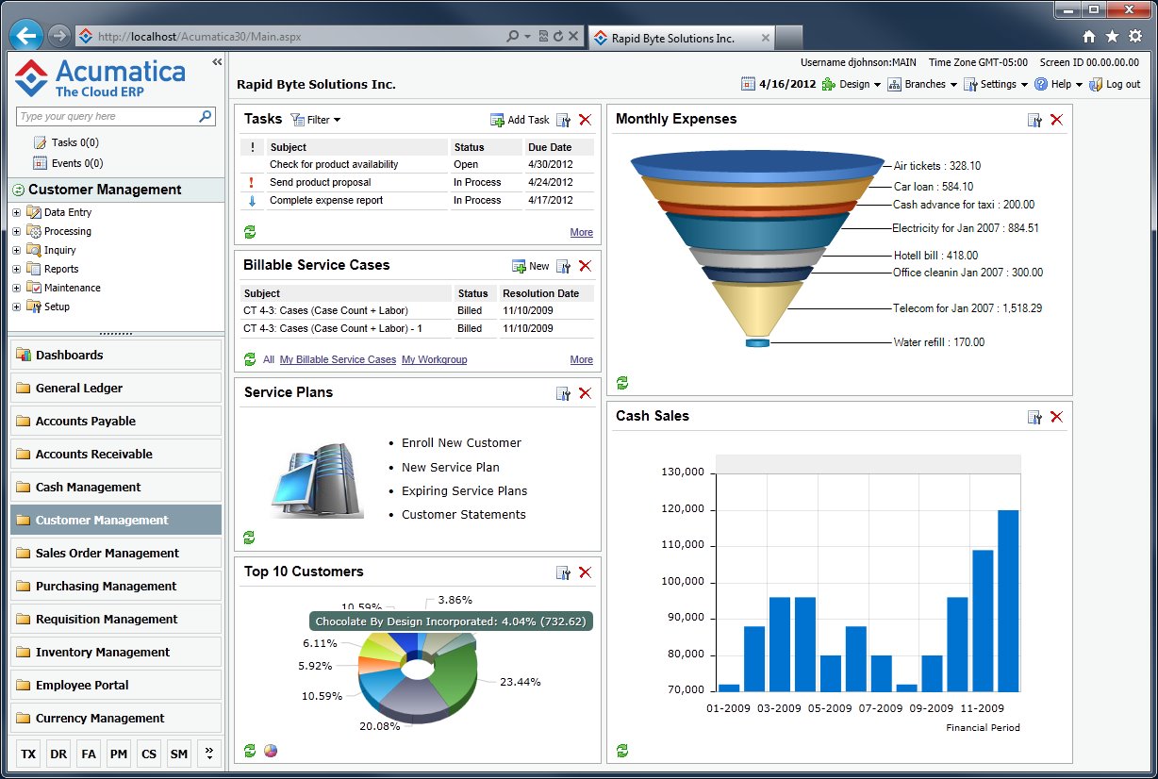The height and width of the screenshot is (779, 1158).
Task: Open the Branches dropdown menu
Action: [x=922, y=84]
